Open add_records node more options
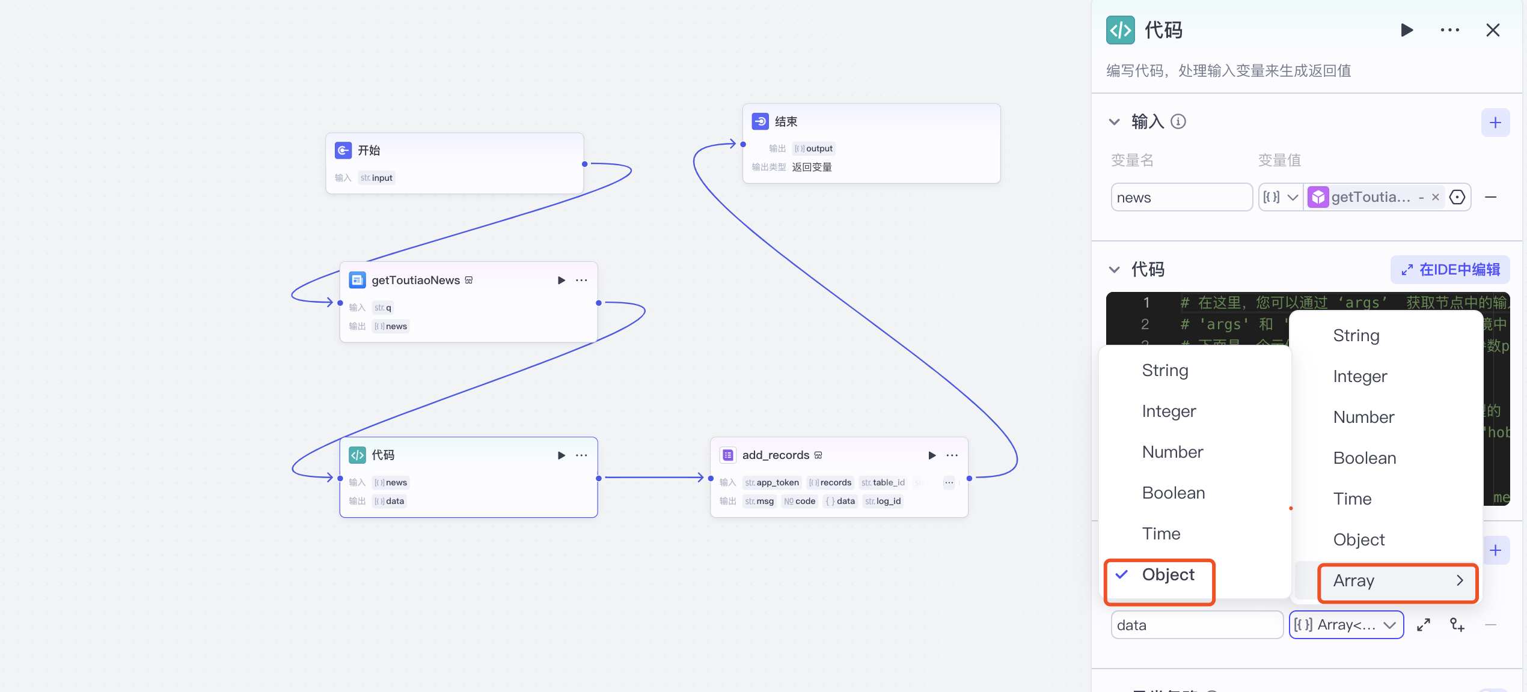Image resolution: width=1527 pixels, height=692 pixels. pyautogui.click(x=952, y=455)
